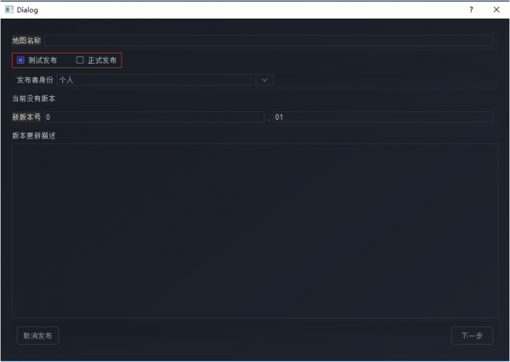Click the 新版本号 label

point(26,117)
